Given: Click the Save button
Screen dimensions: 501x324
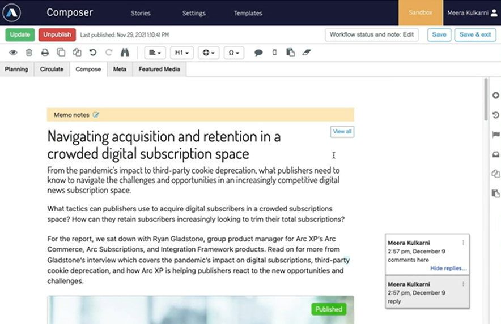Looking at the screenshot, I should [x=439, y=34].
